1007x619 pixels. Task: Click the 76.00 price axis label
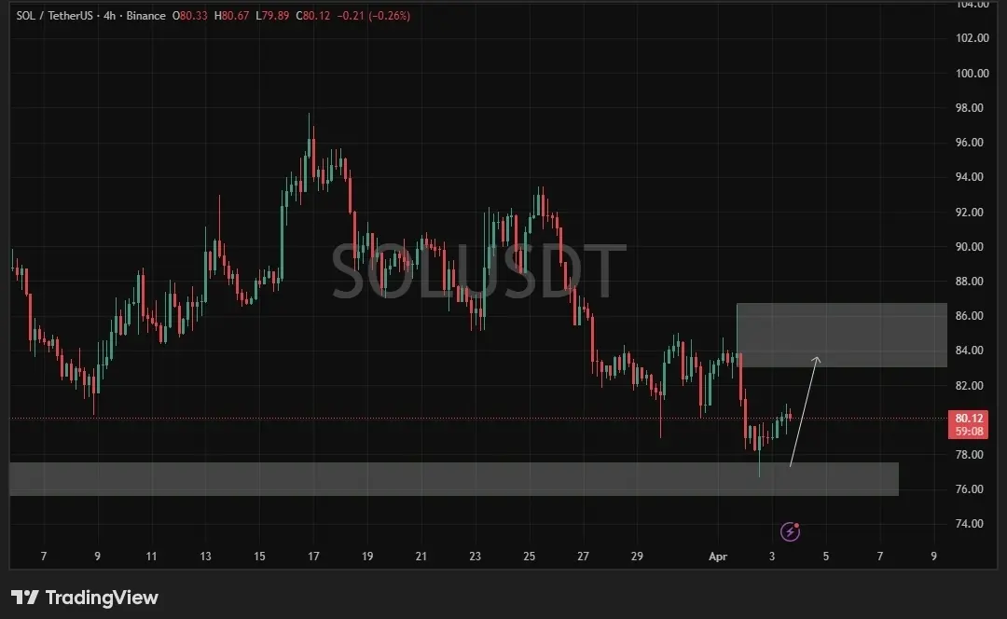coord(970,489)
